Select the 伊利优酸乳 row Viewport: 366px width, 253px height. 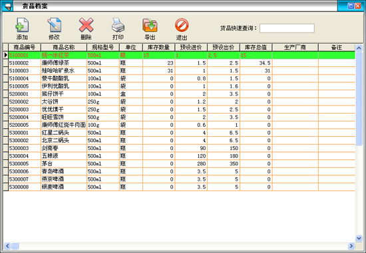179,86
